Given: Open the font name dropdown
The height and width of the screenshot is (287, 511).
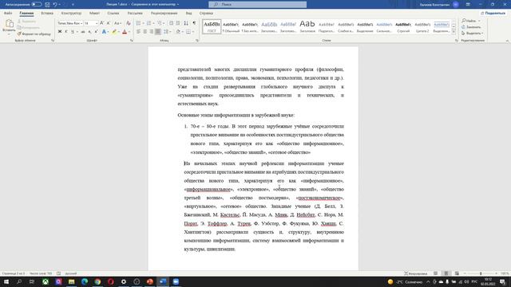Looking at the screenshot, I should [81, 23].
